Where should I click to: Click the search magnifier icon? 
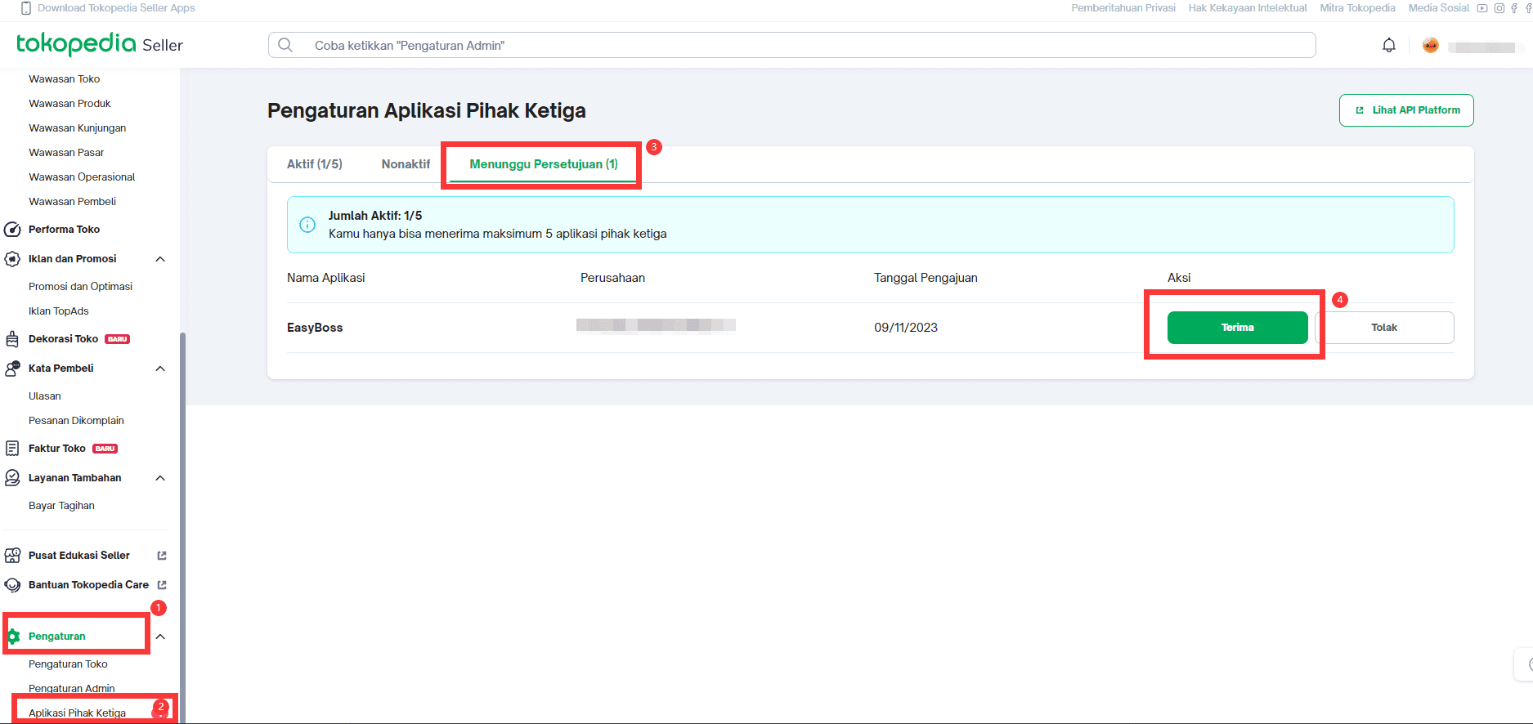pos(285,45)
